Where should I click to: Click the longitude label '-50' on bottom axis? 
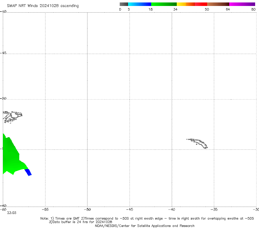tap(87, 209)
